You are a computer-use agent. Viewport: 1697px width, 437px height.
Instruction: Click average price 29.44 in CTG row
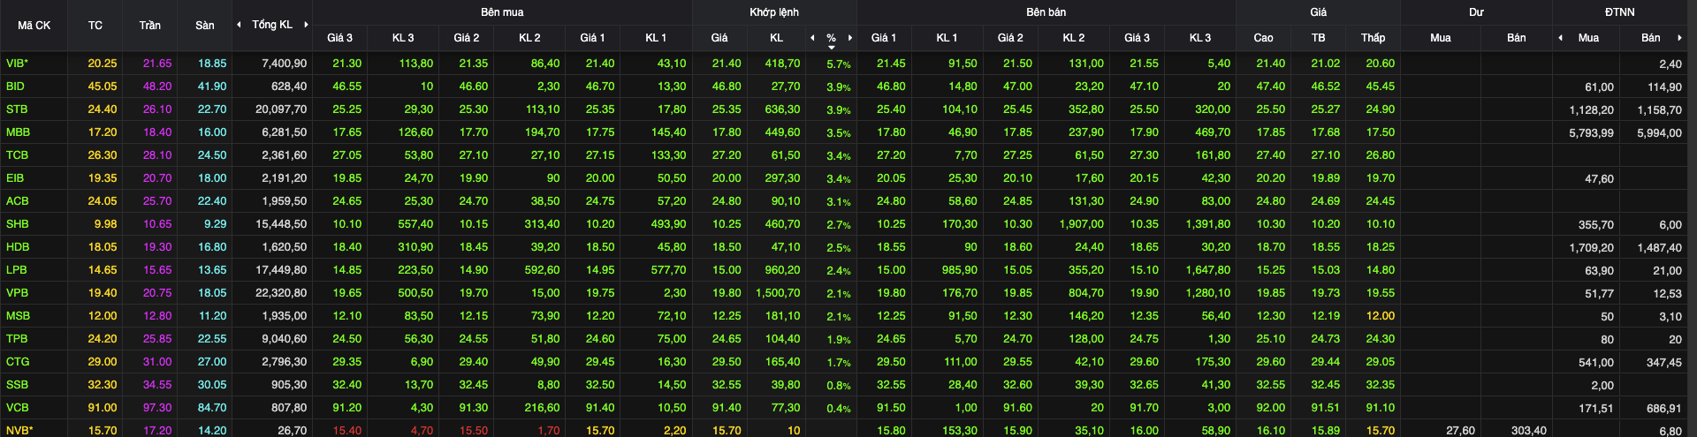coord(1326,362)
